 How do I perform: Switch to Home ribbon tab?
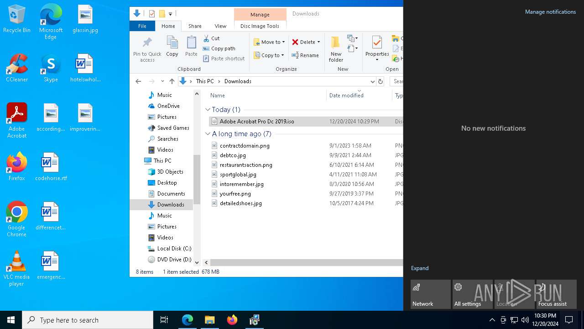click(x=168, y=26)
